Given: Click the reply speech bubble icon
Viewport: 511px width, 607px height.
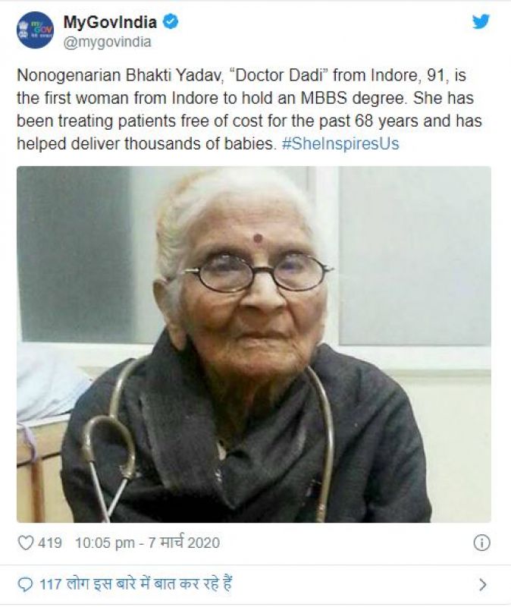Looking at the screenshot, I should (26, 584).
